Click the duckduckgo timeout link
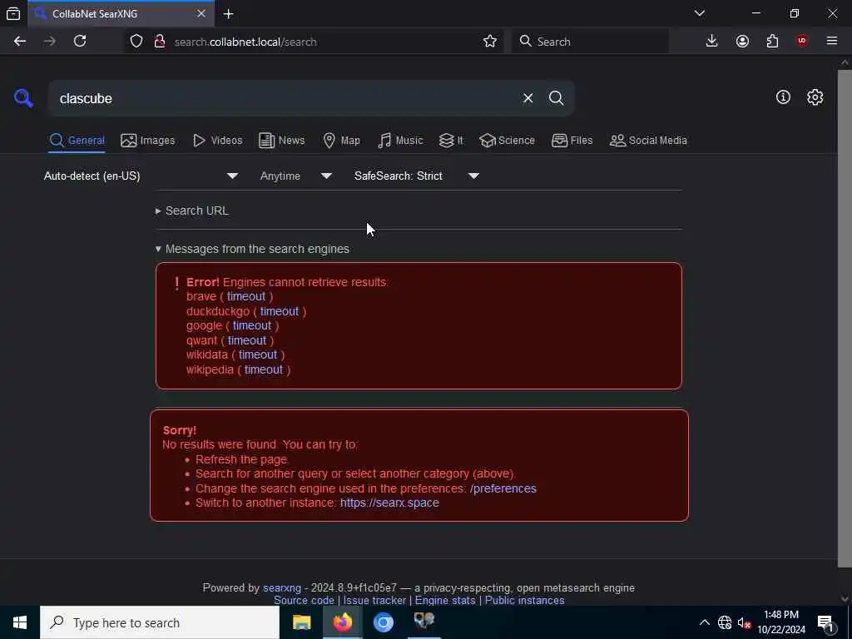 click(x=280, y=311)
